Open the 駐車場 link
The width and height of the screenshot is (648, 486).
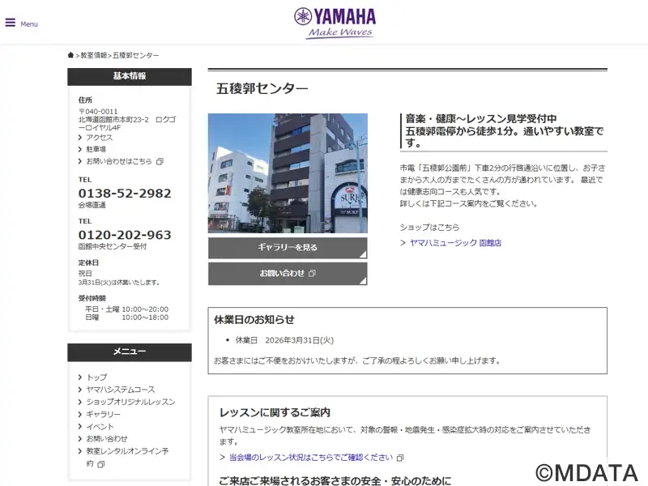[x=96, y=149]
